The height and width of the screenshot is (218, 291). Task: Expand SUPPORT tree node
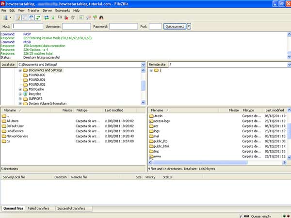(x=20, y=99)
